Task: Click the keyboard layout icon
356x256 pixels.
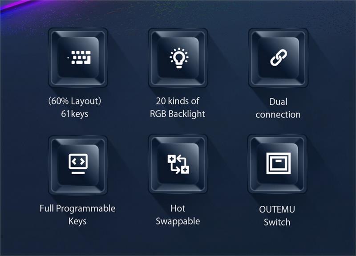Action: (x=80, y=57)
